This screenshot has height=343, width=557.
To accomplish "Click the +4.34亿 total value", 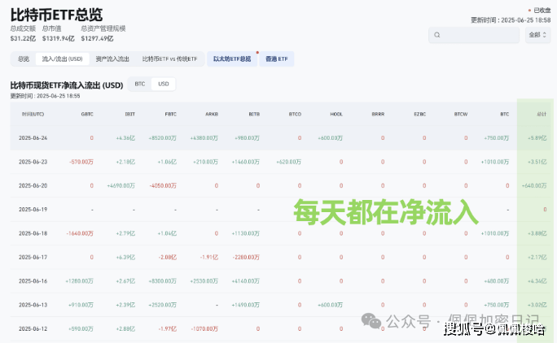I will point(537,281).
